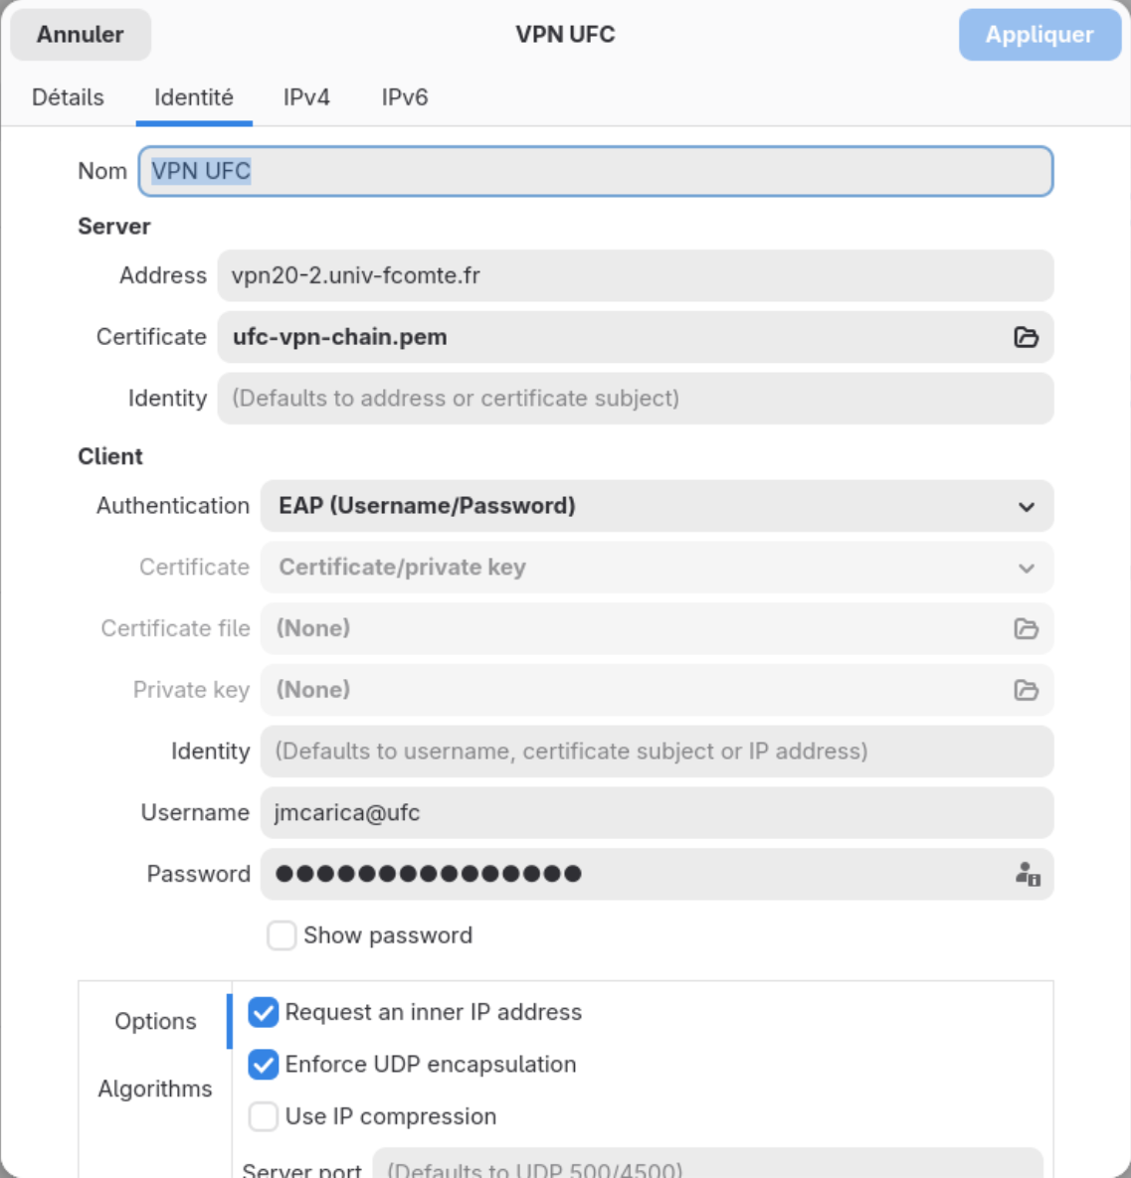Click password storage options icon
Viewport: 1131px width, 1178px height.
(1028, 874)
